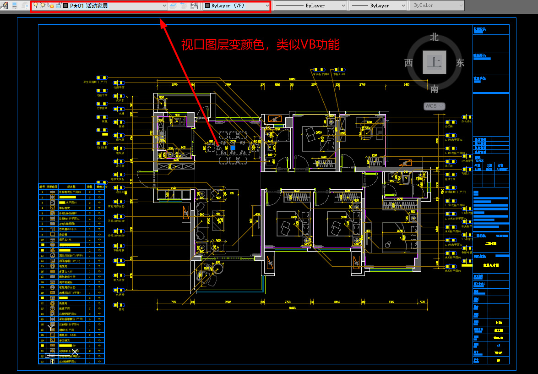
Task: Click the make object's layer current icon
Action: point(174,6)
